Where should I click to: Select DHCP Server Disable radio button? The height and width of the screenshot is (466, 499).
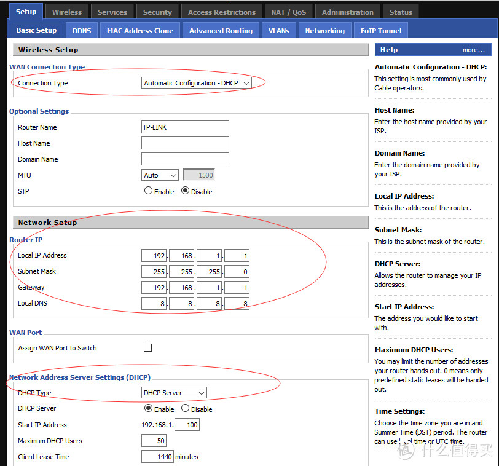pyautogui.click(x=185, y=409)
